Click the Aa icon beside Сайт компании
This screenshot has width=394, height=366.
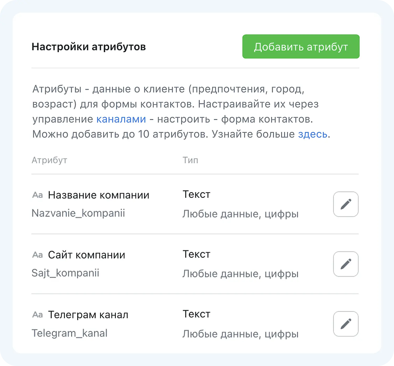click(x=38, y=255)
